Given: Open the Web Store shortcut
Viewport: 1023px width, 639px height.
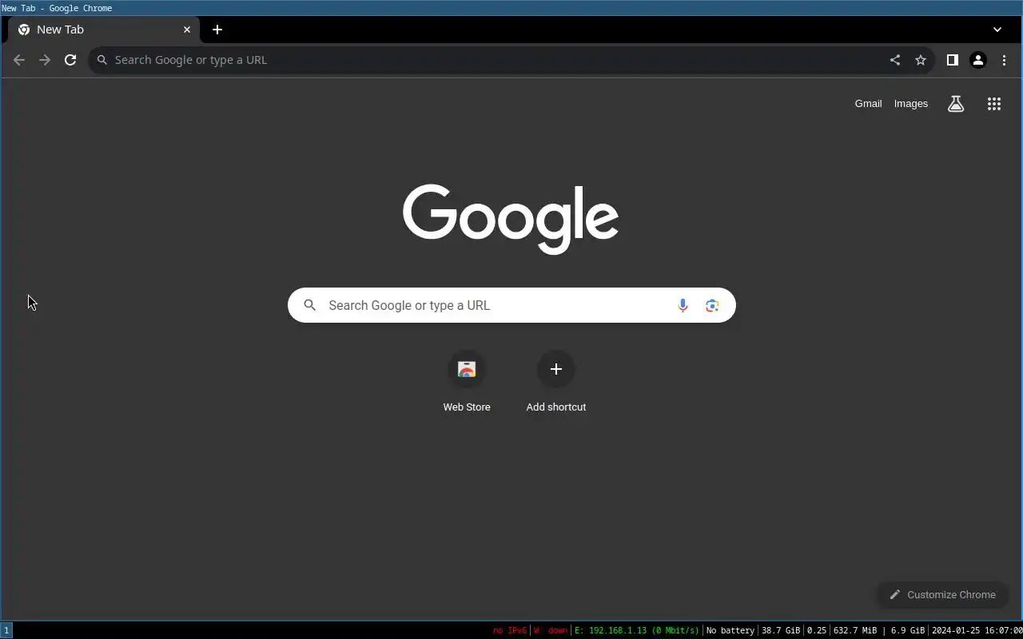Looking at the screenshot, I should [467, 382].
